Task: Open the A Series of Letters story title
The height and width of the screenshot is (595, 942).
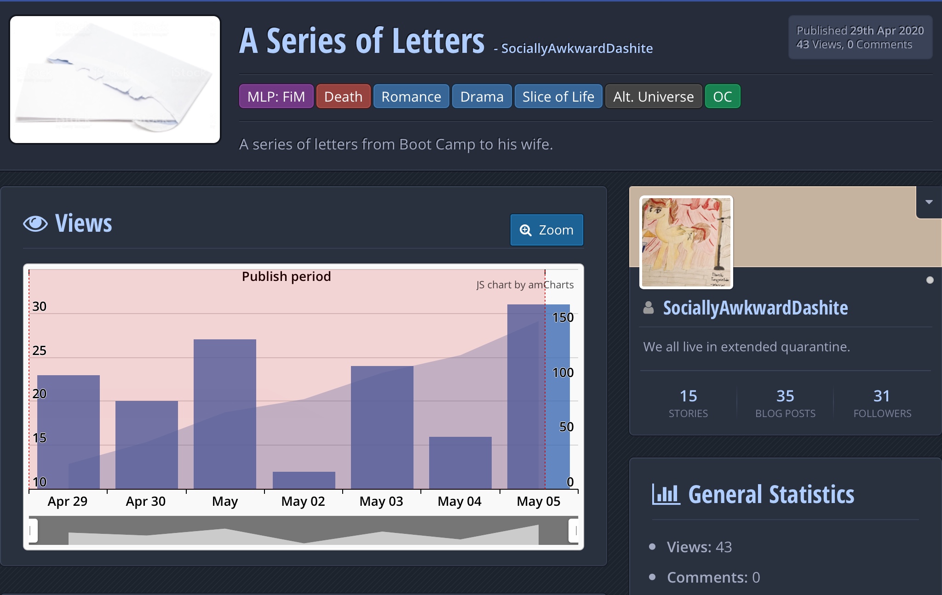Action: [x=362, y=41]
